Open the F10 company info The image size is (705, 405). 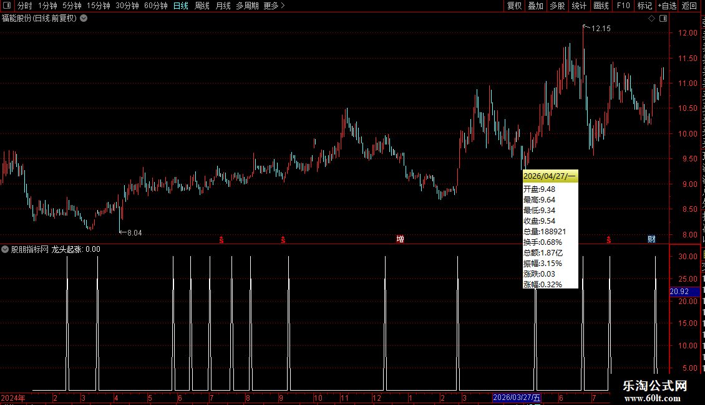[x=623, y=6]
